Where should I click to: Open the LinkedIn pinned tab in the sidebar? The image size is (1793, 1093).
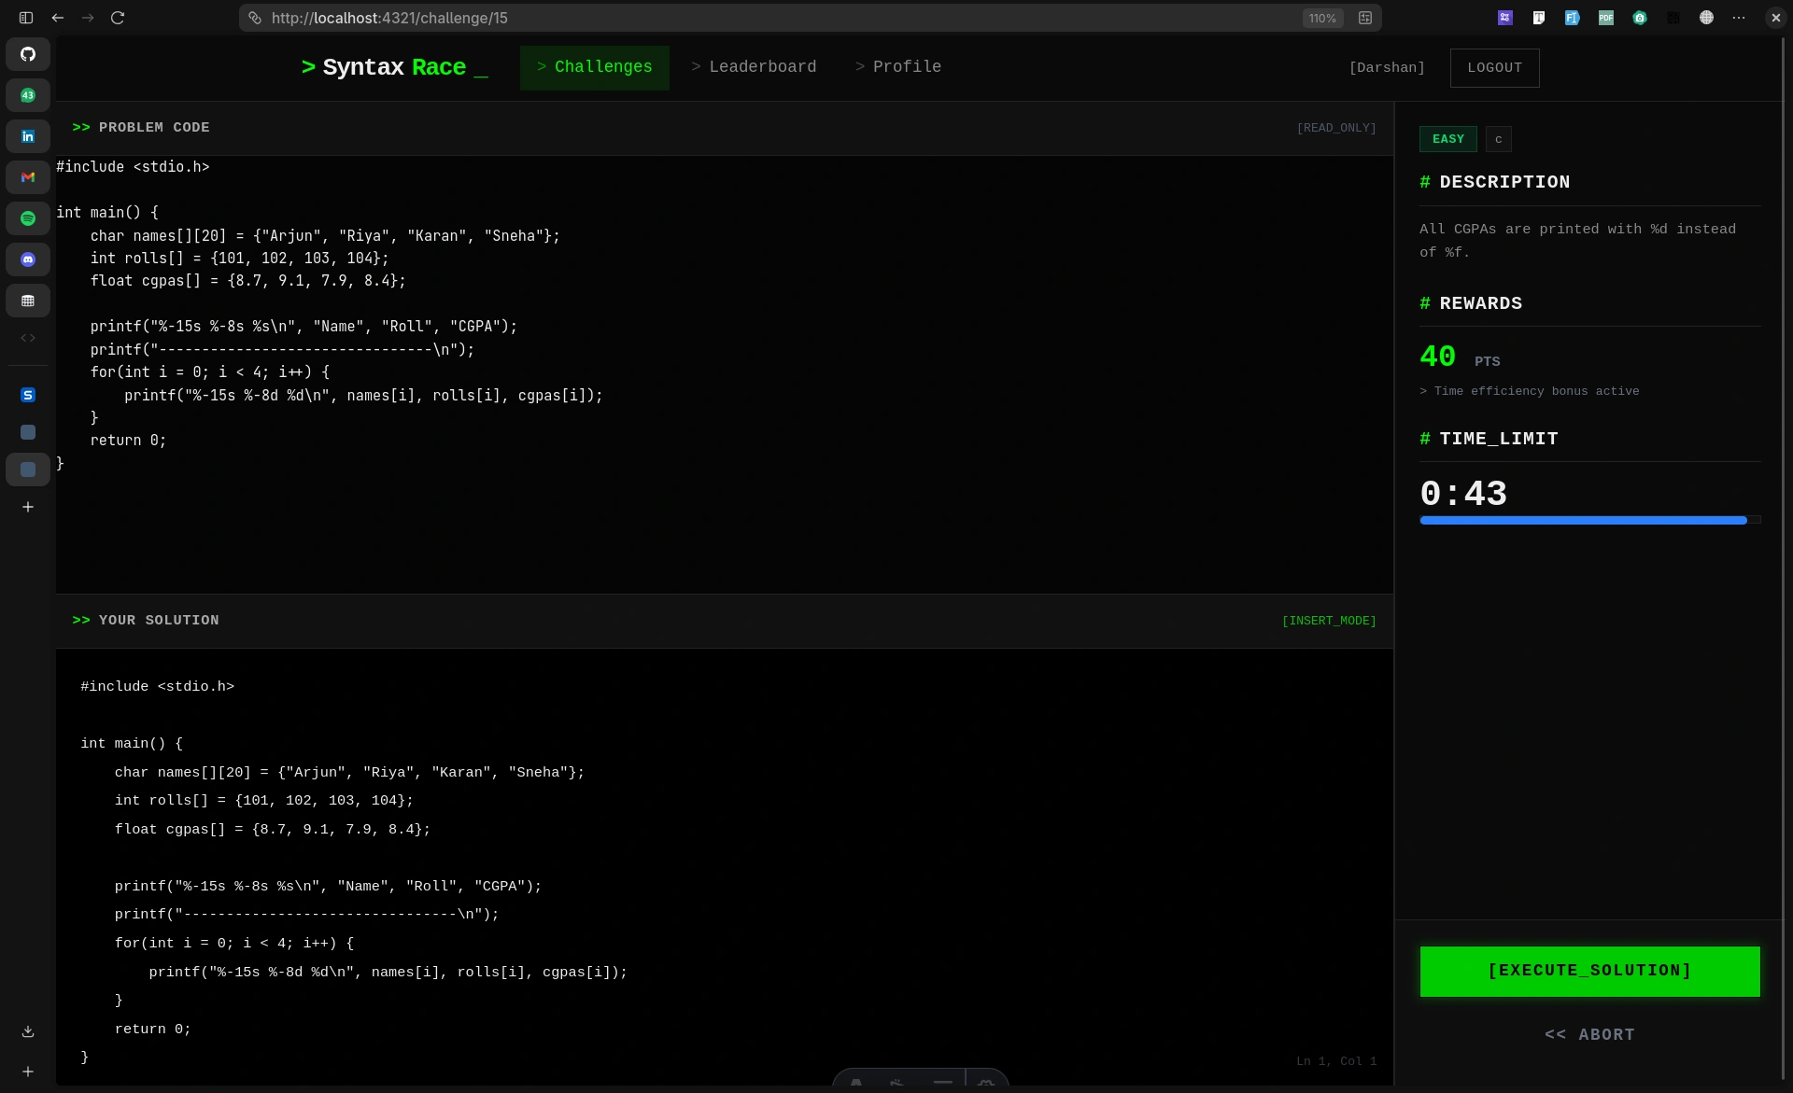point(28,136)
